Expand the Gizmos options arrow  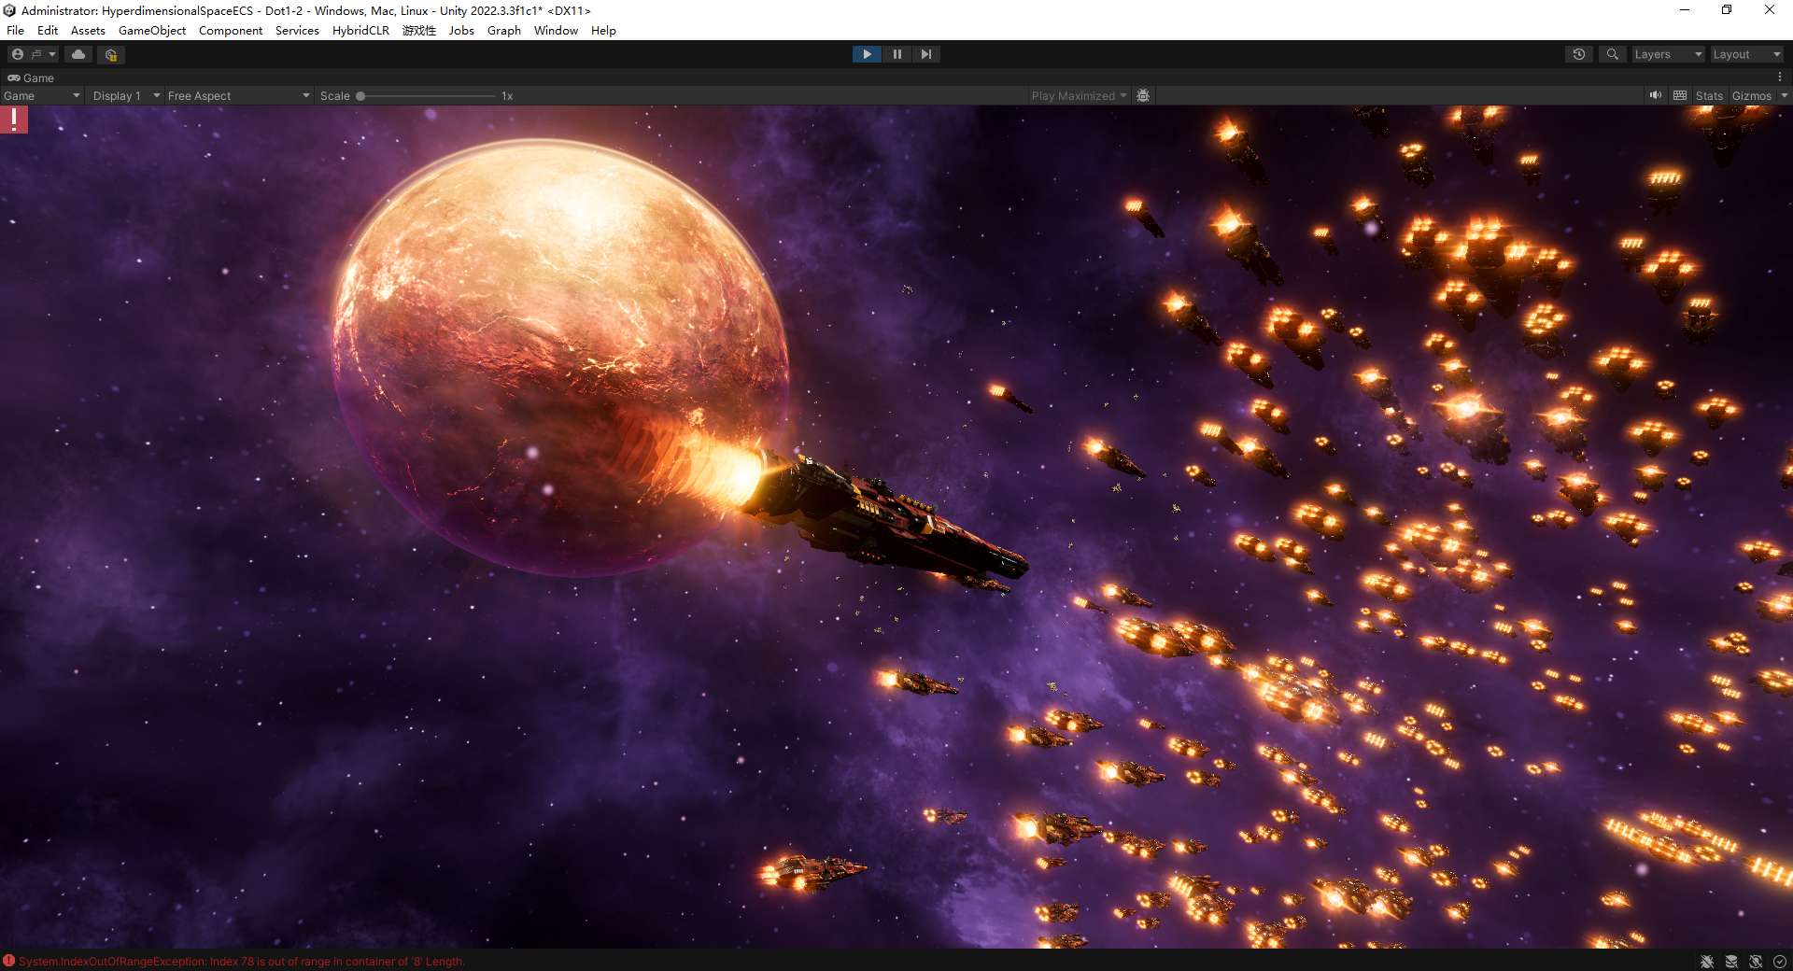(x=1784, y=95)
